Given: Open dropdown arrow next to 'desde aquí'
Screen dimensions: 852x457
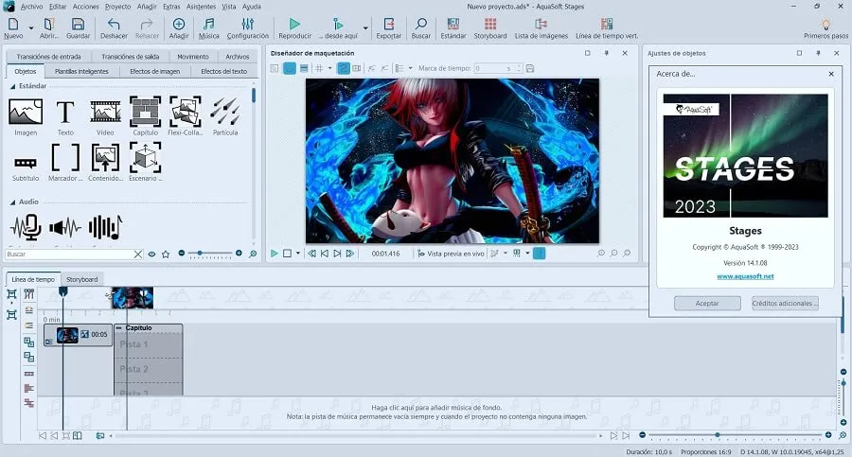Looking at the screenshot, I should point(365,27).
